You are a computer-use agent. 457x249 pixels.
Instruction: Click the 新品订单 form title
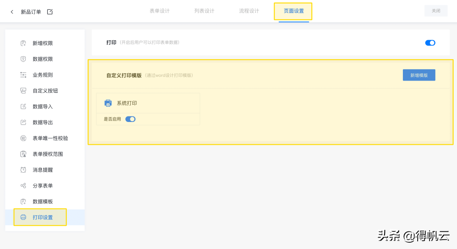click(31, 12)
